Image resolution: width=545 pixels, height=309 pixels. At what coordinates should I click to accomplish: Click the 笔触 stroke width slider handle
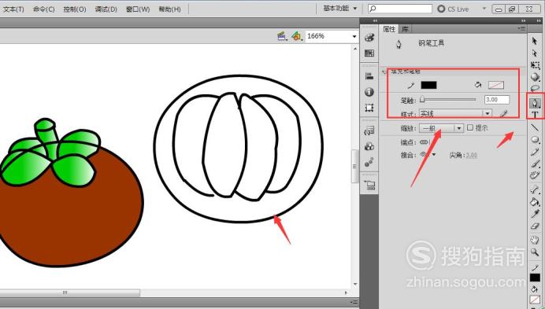click(x=422, y=100)
